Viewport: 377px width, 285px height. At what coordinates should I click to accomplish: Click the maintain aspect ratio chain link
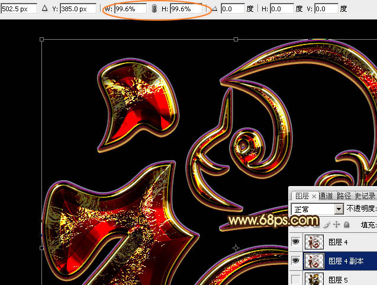click(154, 9)
